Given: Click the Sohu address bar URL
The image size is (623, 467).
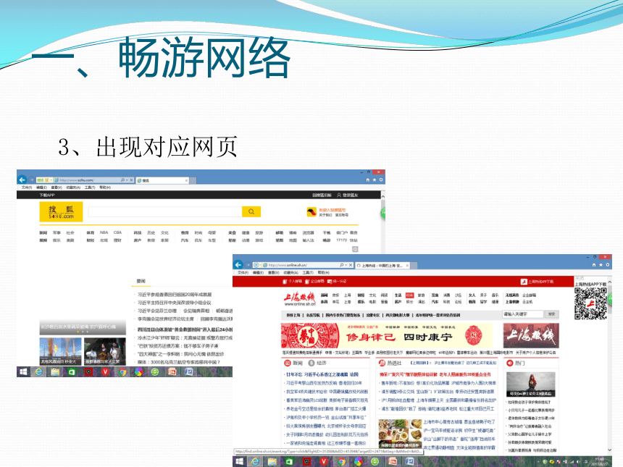Looking at the screenshot, I should click(77, 180).
